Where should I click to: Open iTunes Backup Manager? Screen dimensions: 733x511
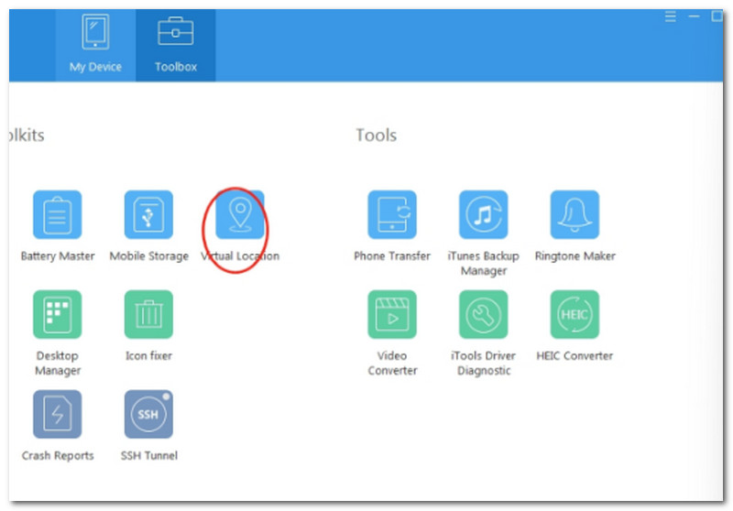[x=484, y=214]
